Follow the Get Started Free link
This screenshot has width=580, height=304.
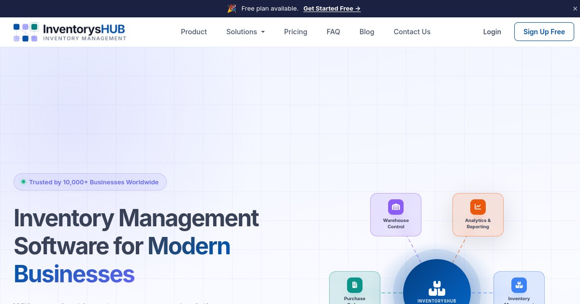tap(332, 9)
